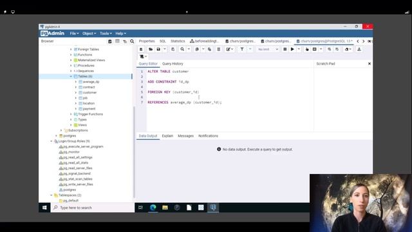Click the connection status icon at the toolbar start
This screenshot has height=232, width=412.
coord(141,49)
